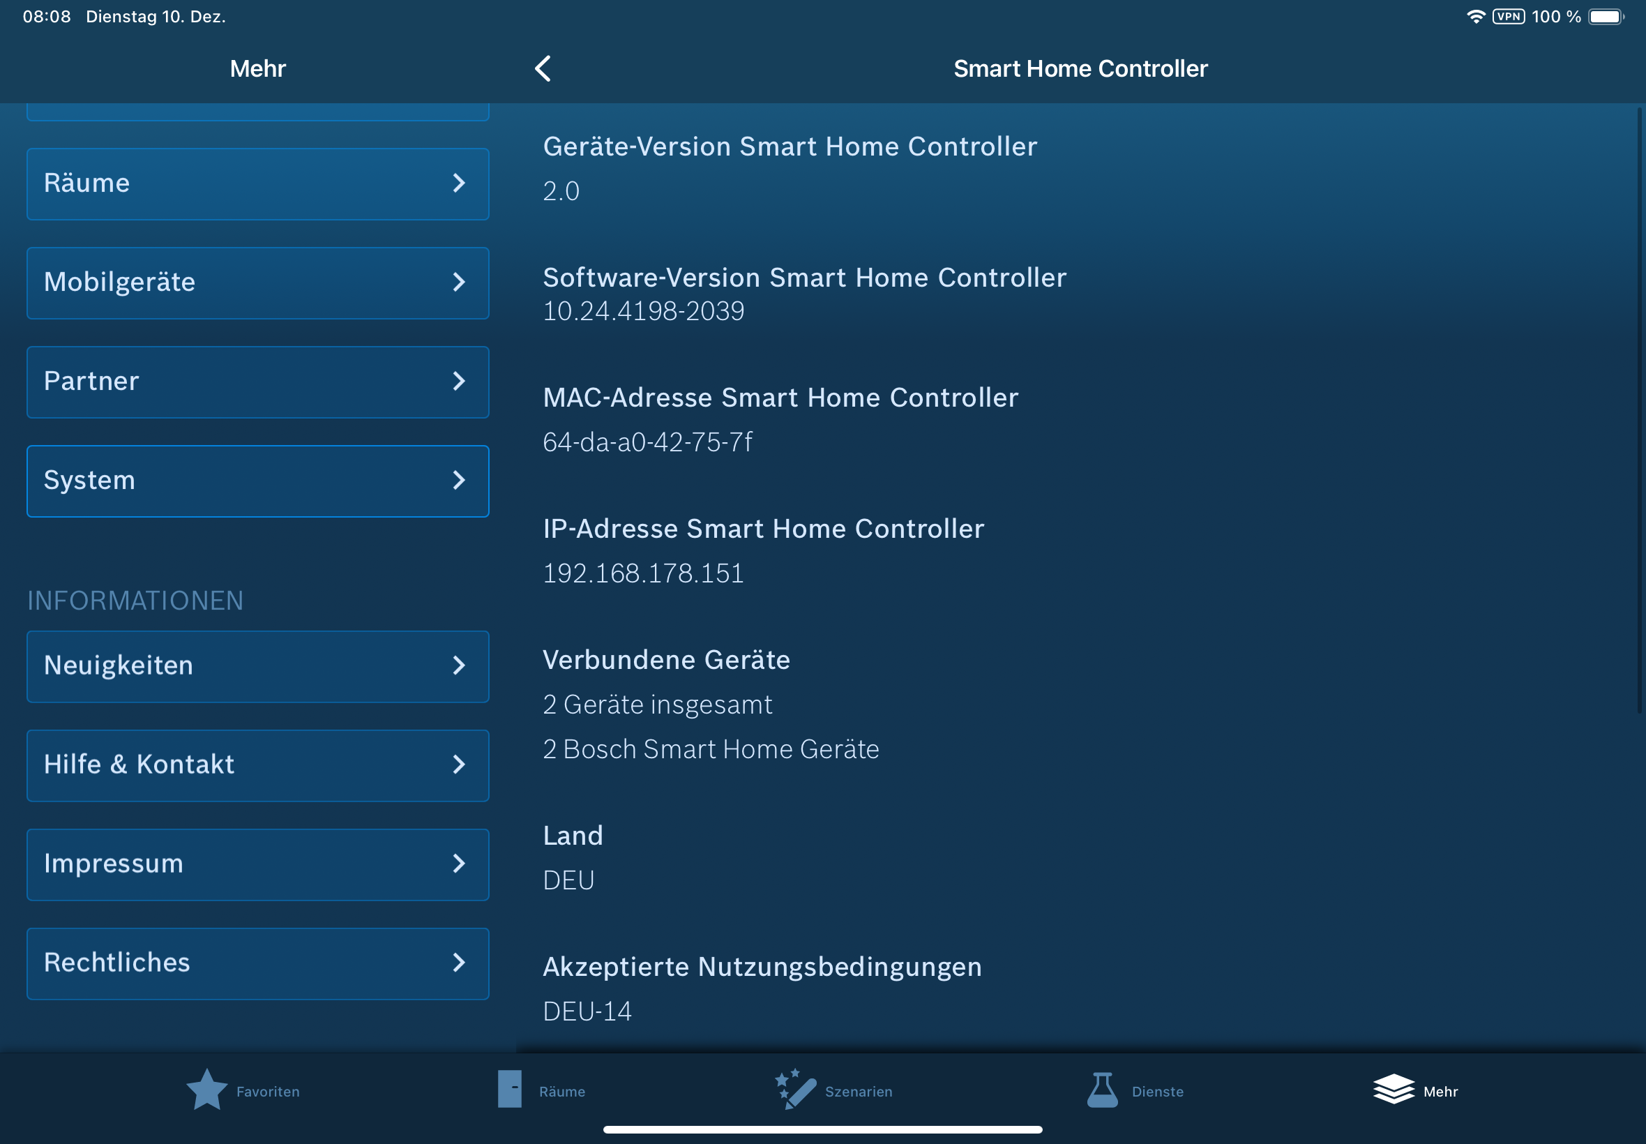Open Favoriten star icon tab
Viewport: 1646px width, 1144px height.
[207, 1090]
